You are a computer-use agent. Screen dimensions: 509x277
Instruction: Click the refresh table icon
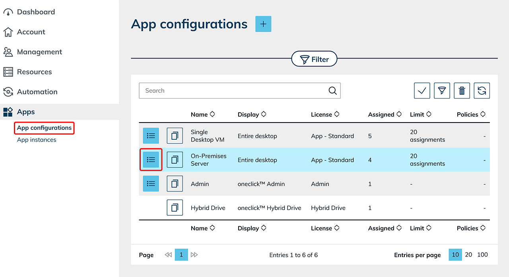(x=482, y=91)
